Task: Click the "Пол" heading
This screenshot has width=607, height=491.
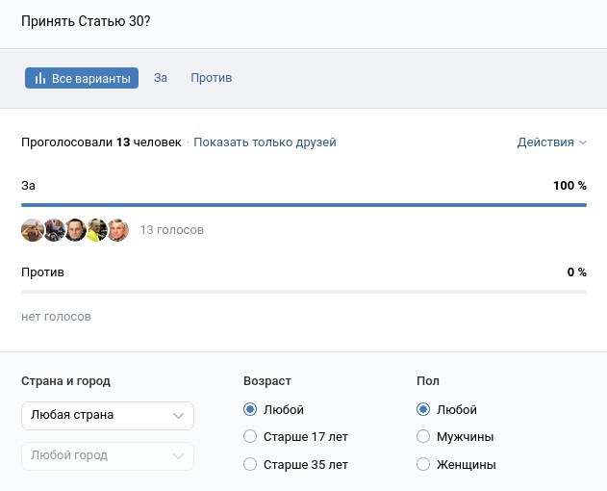Action: 428,381
